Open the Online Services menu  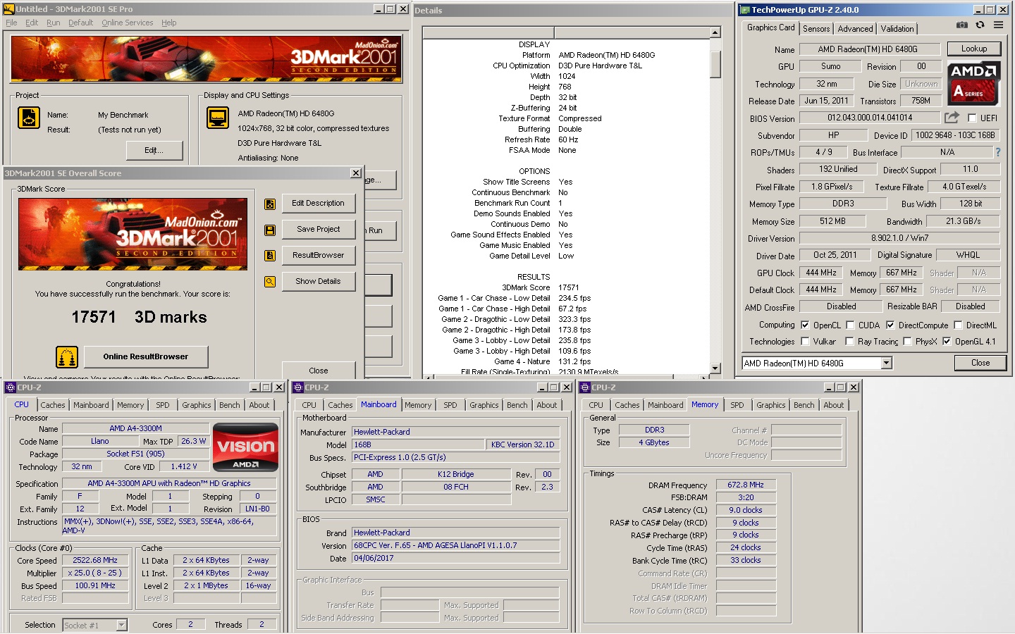127,23
